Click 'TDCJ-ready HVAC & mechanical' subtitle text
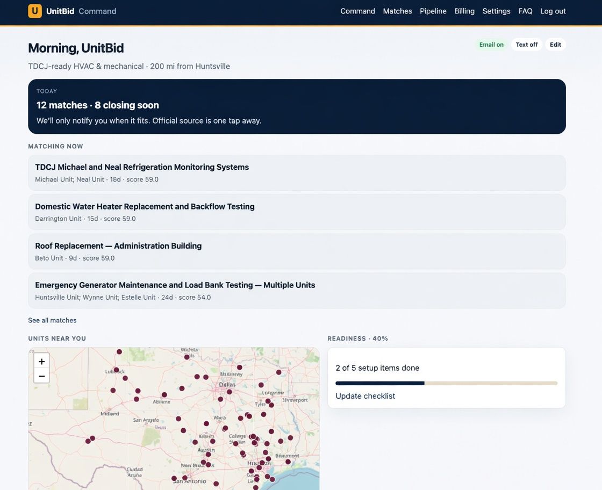The image size is (602, 490). 86,66
